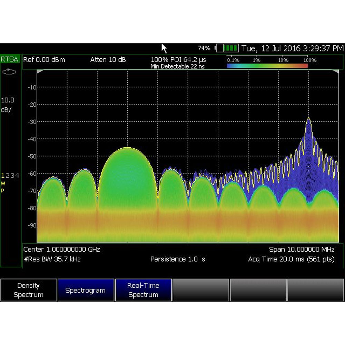This screenshot has width=345, height=345.
Task: Select the Center 1.000000000 GHz field
Action: click(x=62, y=249)
